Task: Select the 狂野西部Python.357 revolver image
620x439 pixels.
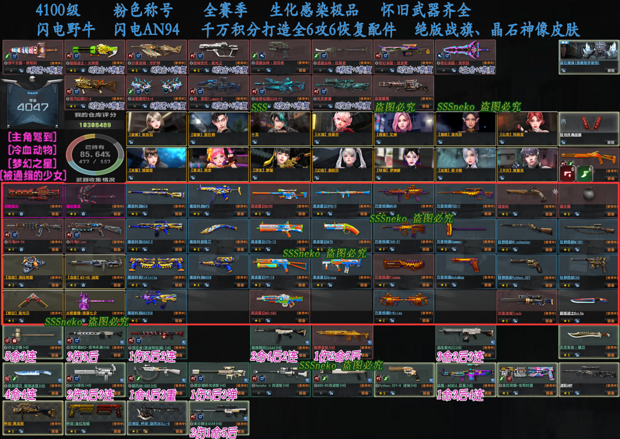Action: coord(526,265)
